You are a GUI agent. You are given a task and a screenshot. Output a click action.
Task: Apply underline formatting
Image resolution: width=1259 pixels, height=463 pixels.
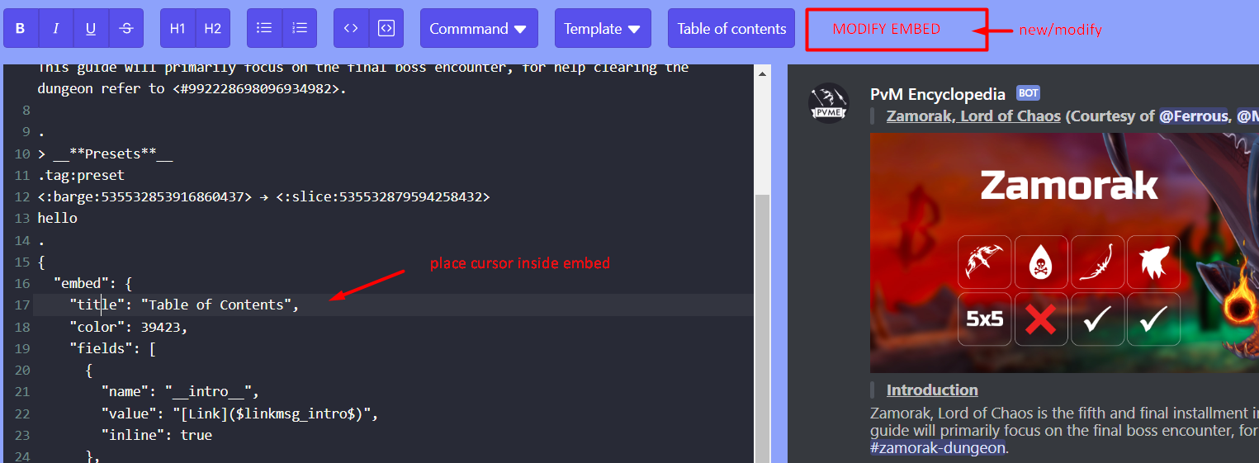point(91,28)
